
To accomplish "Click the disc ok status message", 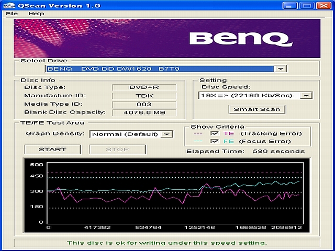I will click(x=167, y=243).
